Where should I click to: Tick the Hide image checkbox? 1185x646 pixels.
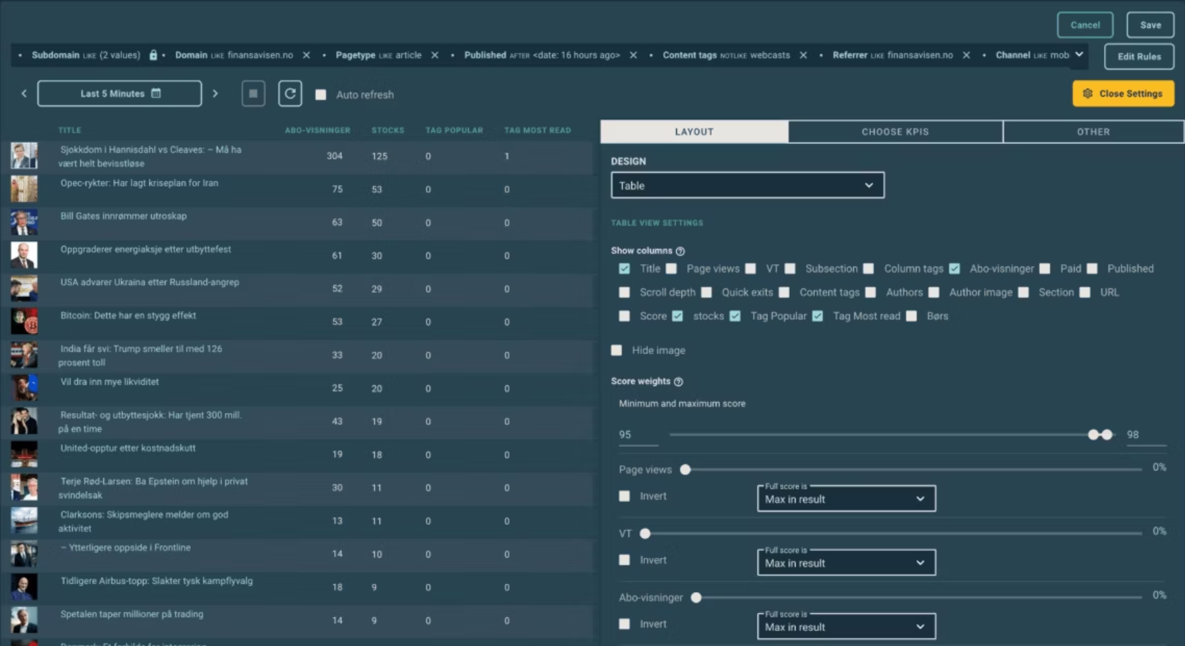coord(617,350)
